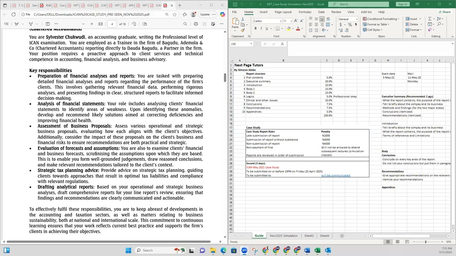This screenshot has width=456, height=256.
Task: Open the Font name Calibri dropdown
Action: pos(280,21)
